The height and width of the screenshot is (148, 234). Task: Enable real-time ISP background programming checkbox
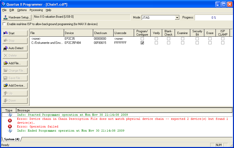coord(4,24)
